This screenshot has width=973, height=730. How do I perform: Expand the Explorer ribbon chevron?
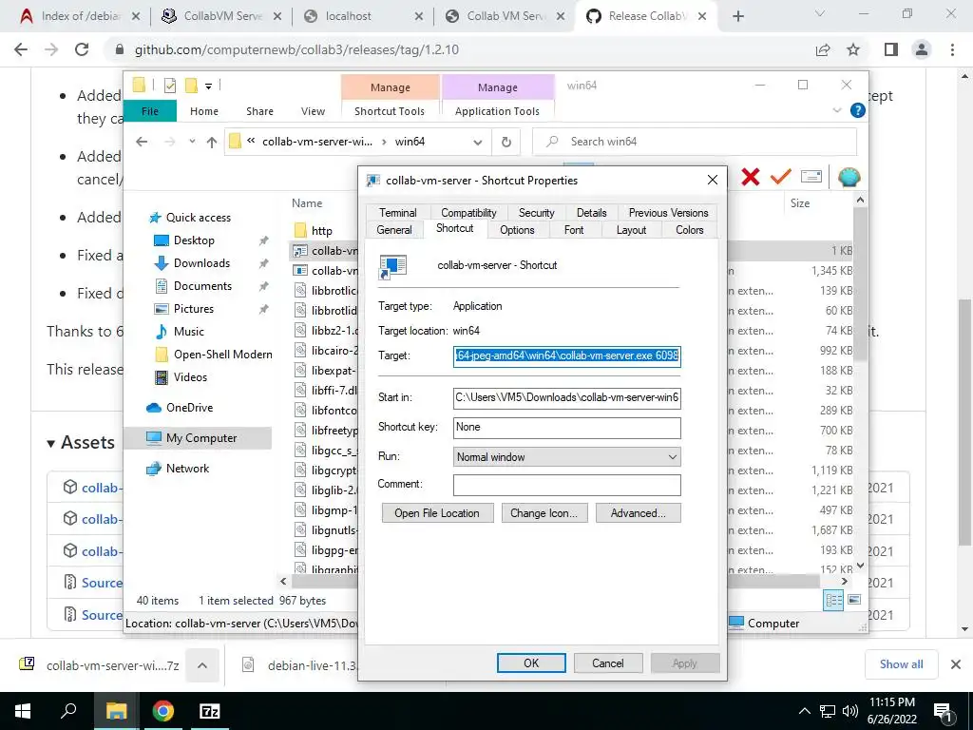(x=836, y=110)
